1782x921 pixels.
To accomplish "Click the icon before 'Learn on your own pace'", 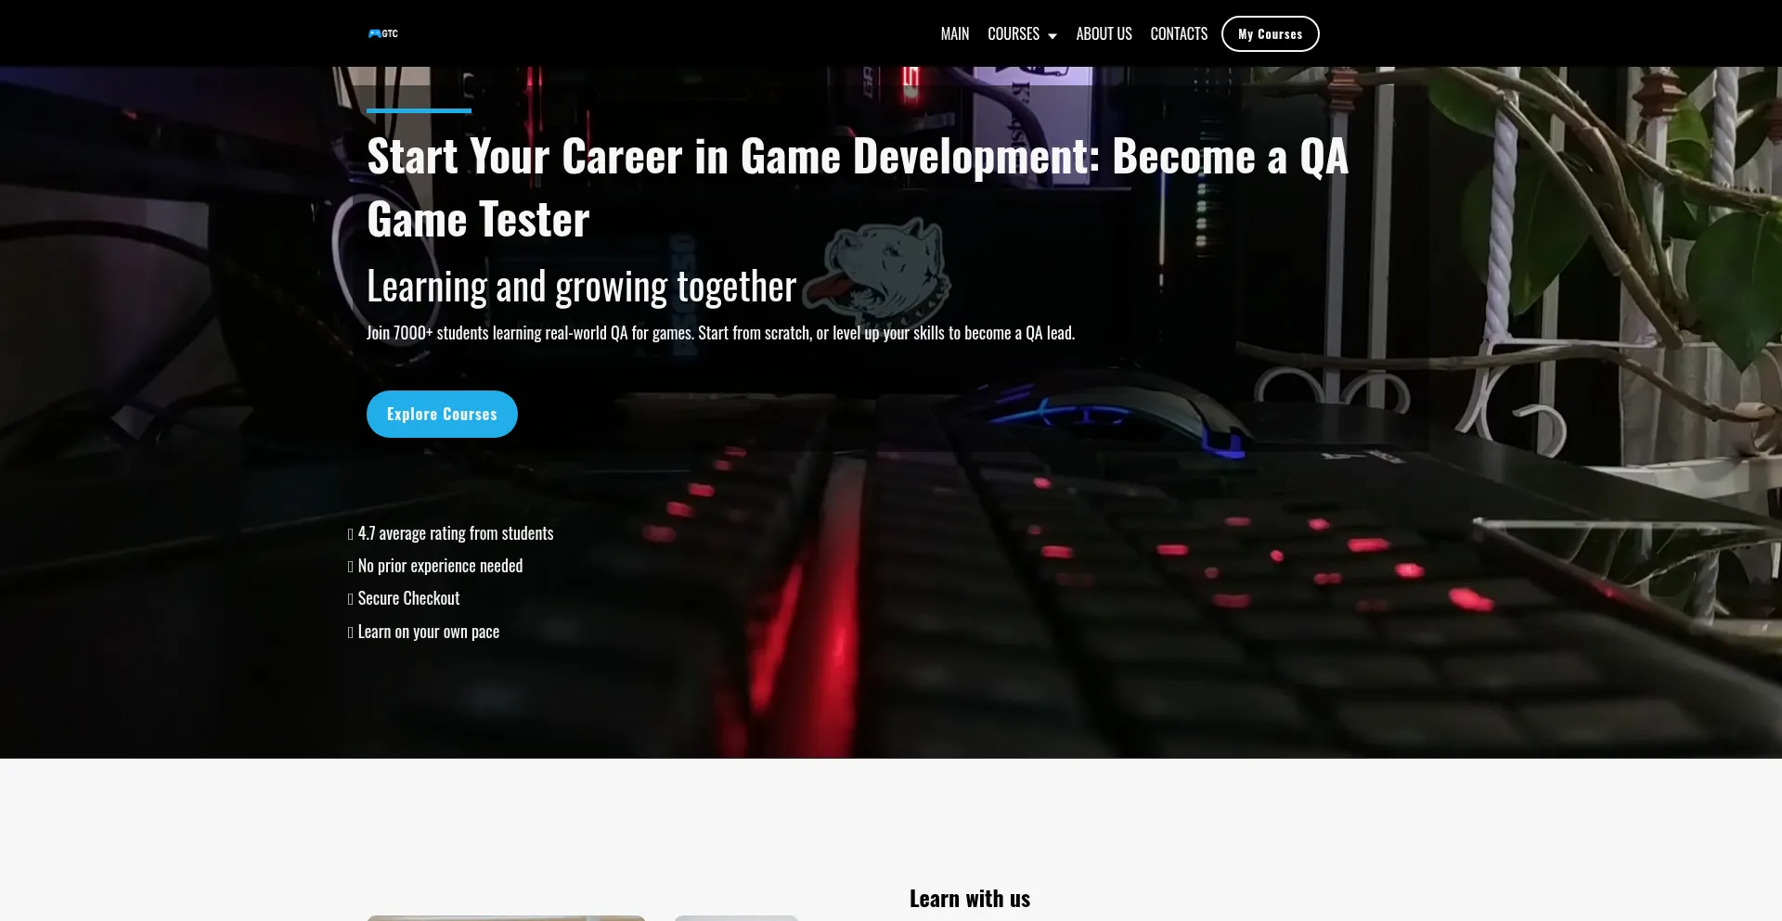I will click(351, 633).
